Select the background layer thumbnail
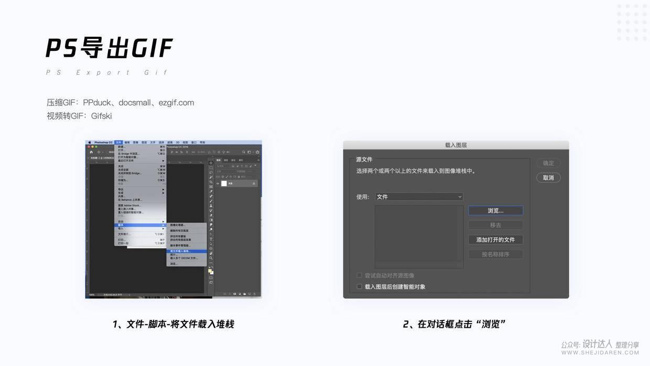This screenshot has width=650, height=366. pos(224,184)
